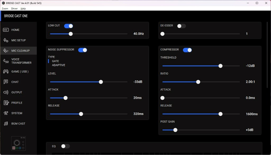Open the Driver menu
271x155 pixels.
(14, 9)
